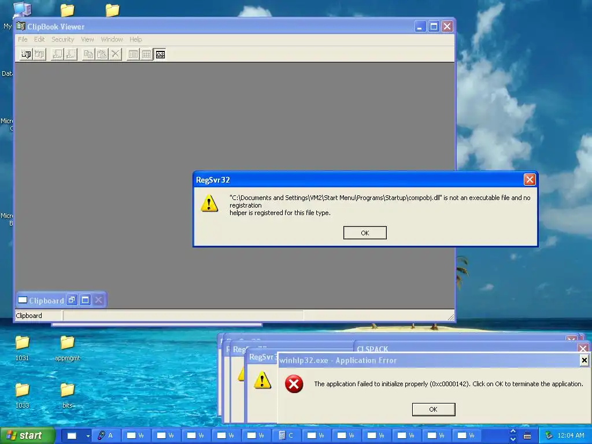592x444 pixels.
Task: Open the Start menu
Action: point(27,435)
